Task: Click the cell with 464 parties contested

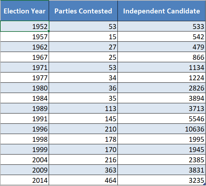Action: coord(83,180)
